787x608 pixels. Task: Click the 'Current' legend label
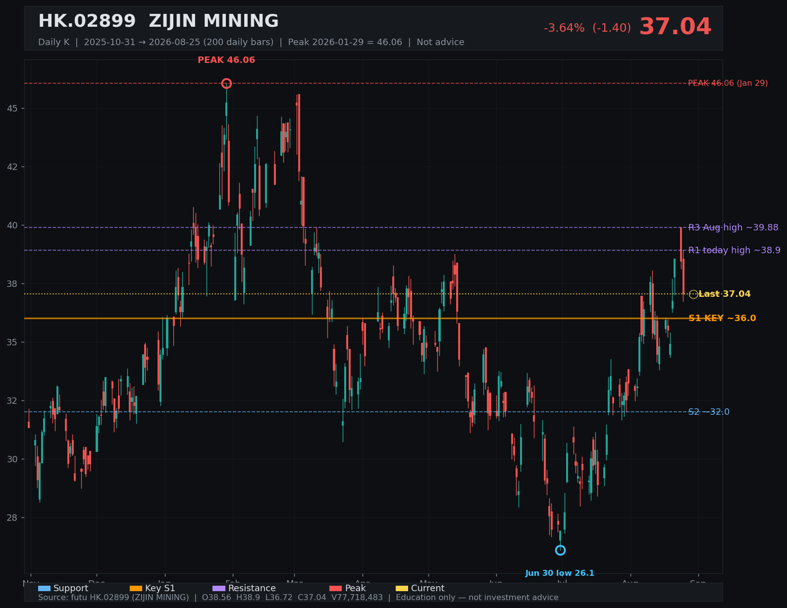pyautogui.click(x=428, y=588)
